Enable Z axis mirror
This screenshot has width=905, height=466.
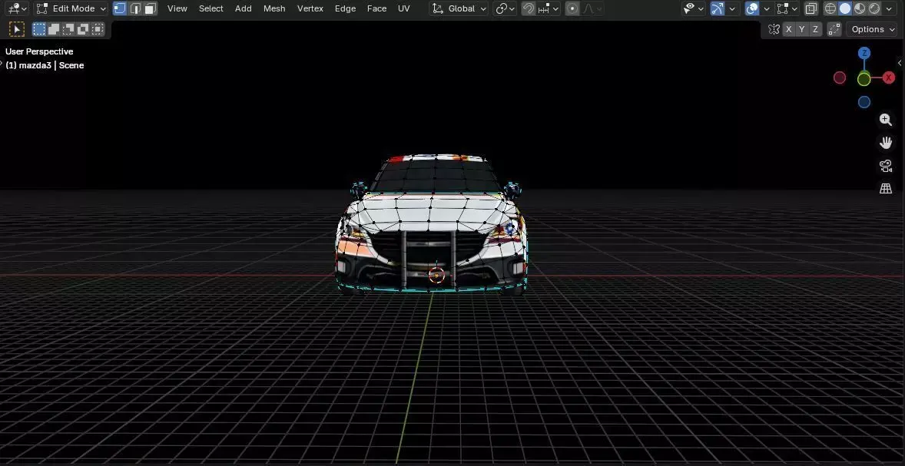pos(815,29)
